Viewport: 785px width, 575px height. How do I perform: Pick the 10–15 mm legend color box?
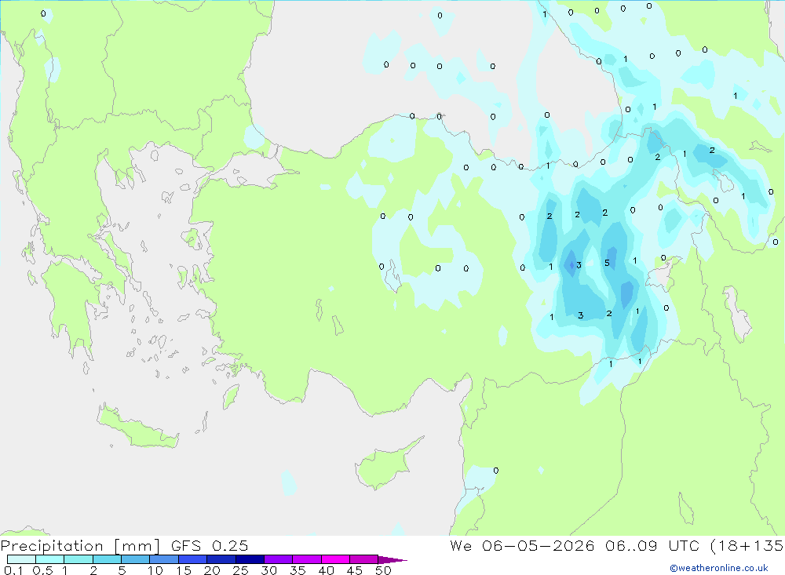164,559
